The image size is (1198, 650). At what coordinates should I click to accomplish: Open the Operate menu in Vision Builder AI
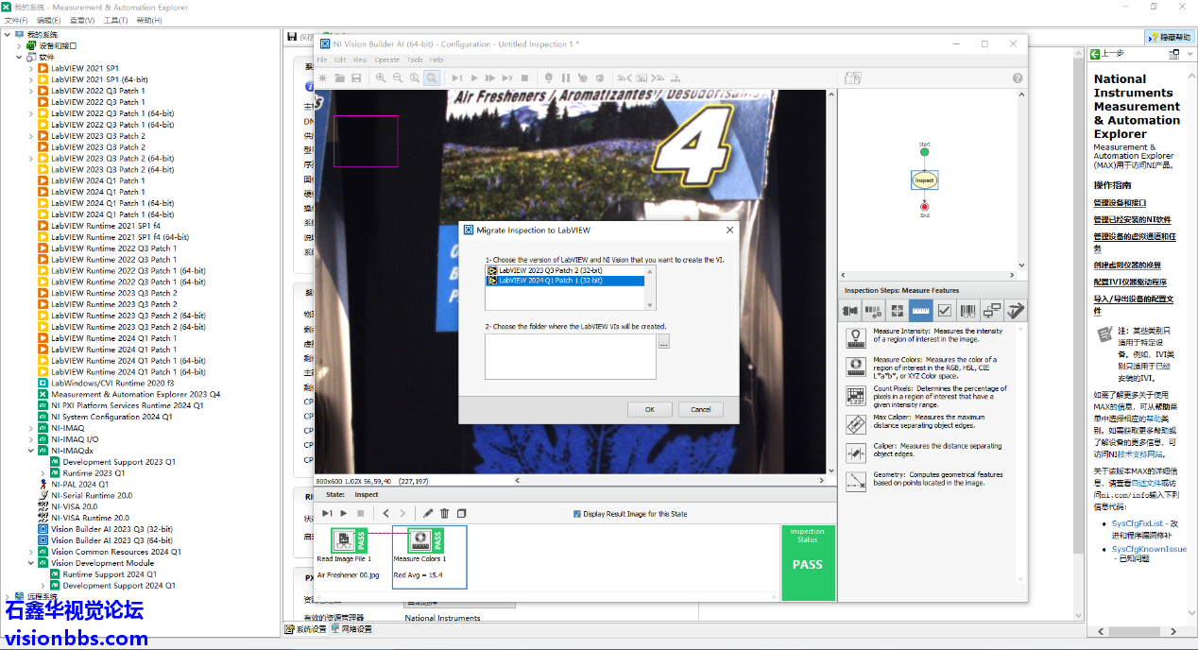[387, 60]
